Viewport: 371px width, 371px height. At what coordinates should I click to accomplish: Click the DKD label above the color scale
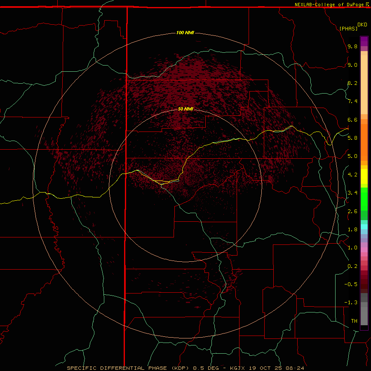(362, 25)
